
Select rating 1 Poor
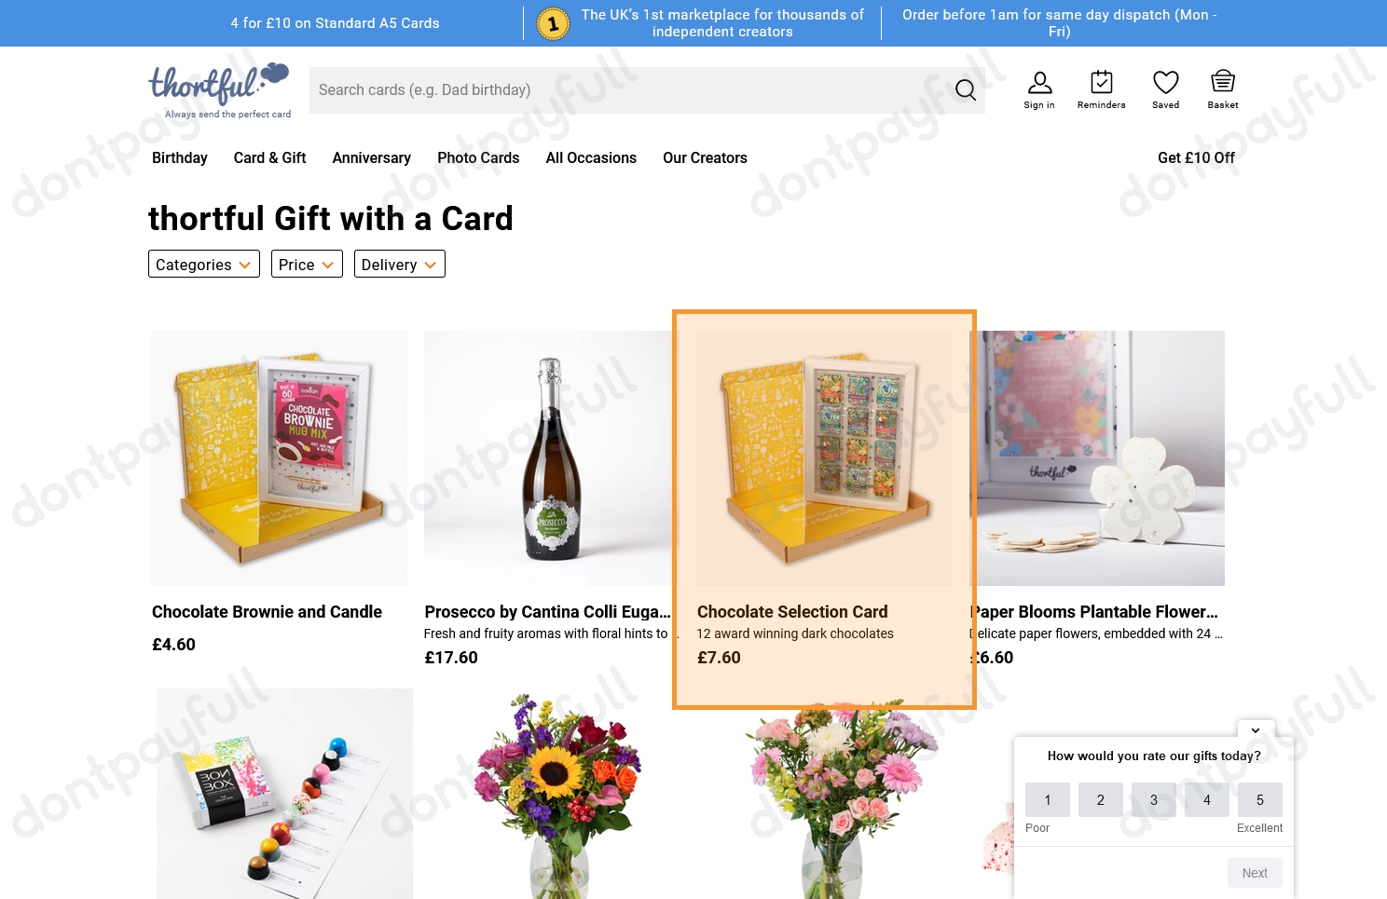(1048, 799)
